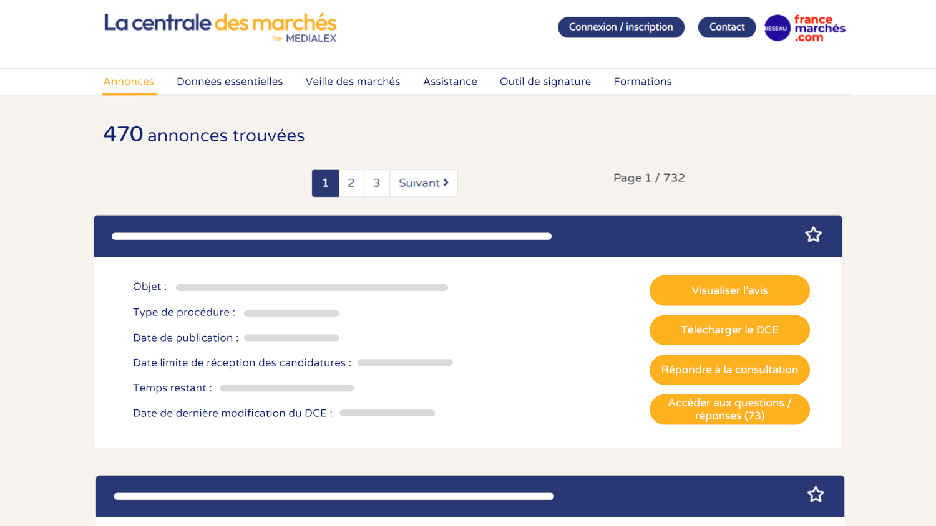Download the DCE via Télécharger le DCE
The height and width of the screenshot is (526, 936).
click(729, 330)
